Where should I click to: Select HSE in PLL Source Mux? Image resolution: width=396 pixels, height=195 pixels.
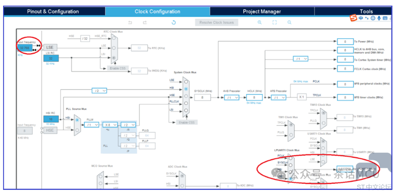[x=77, y=130]
